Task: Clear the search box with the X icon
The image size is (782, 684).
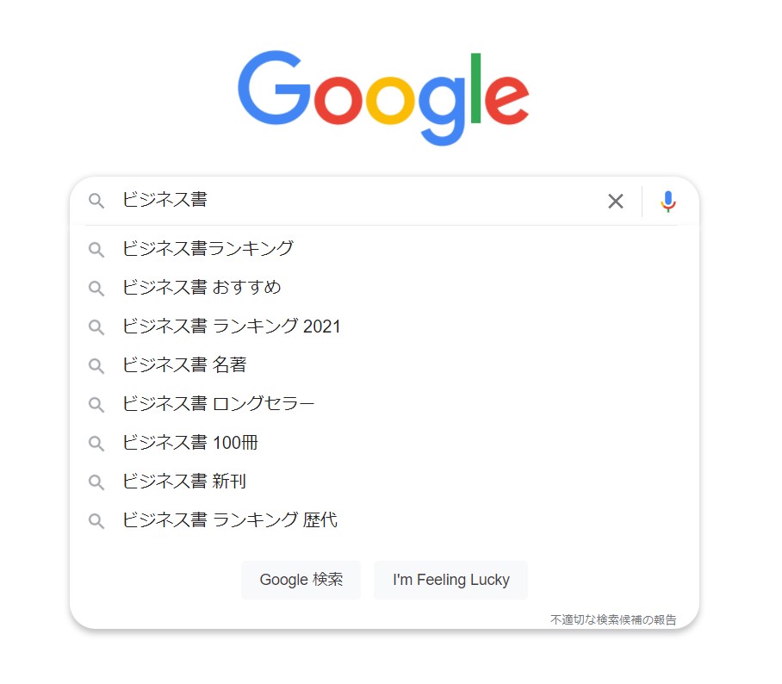Action: [616, 201]
